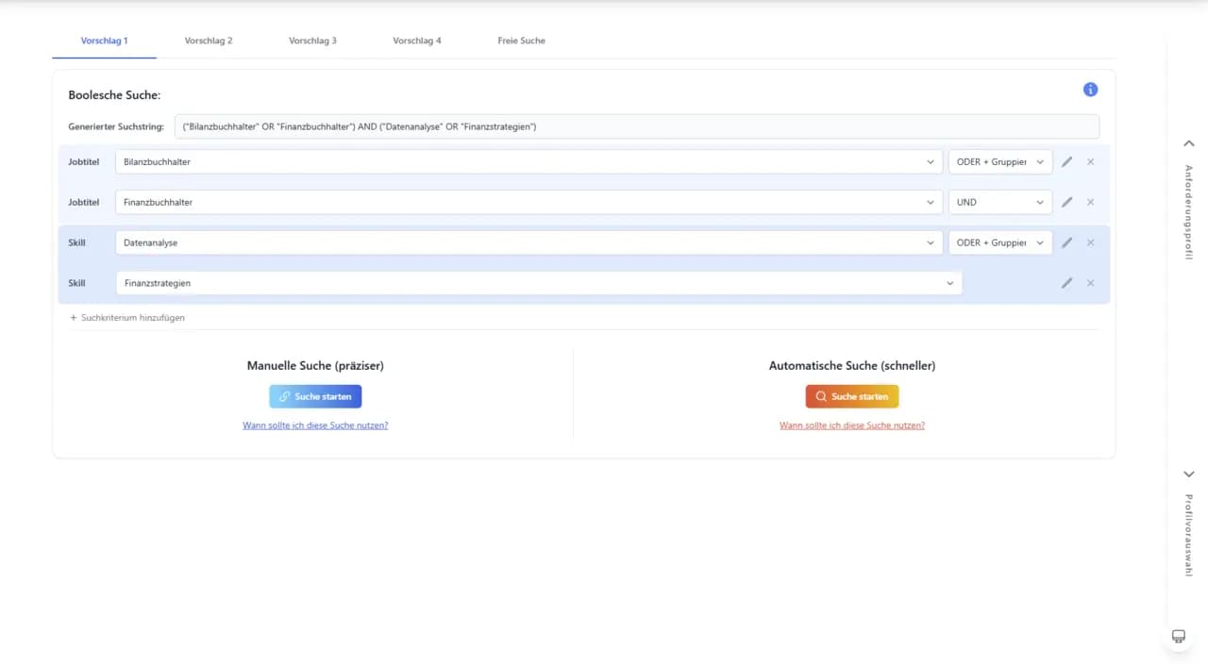Expand the Profilvorauswahl side panel chevron
The image size is (1208, 667).
click(1189, 474)
